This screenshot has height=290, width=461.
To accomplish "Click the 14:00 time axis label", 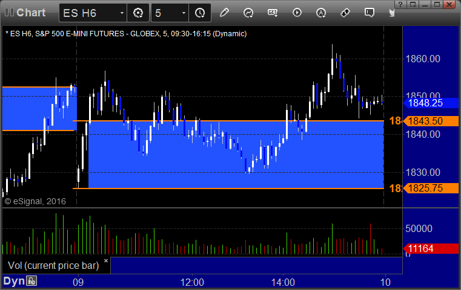I will point(283,282).
